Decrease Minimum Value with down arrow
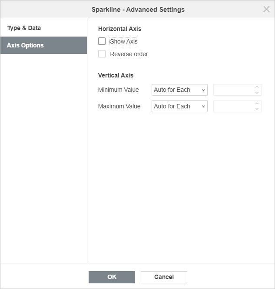This screenshot has width=275, height=289. click(257, 93)
